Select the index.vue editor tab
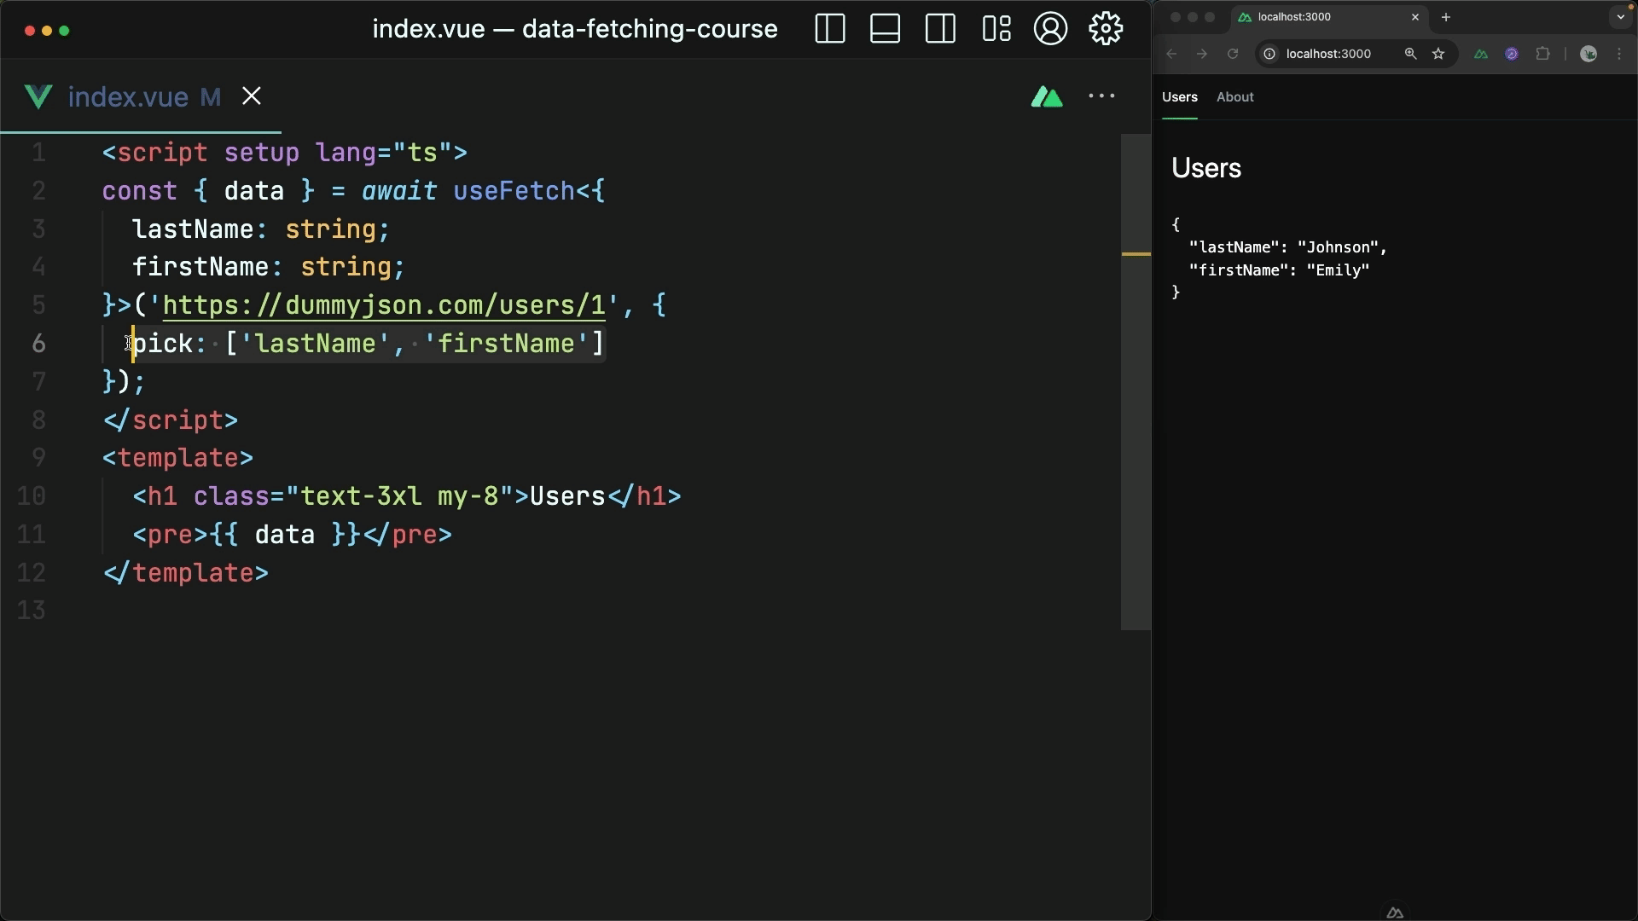Image resolution: width=1638 pixels, height=921 pixels. click(128, 97)
